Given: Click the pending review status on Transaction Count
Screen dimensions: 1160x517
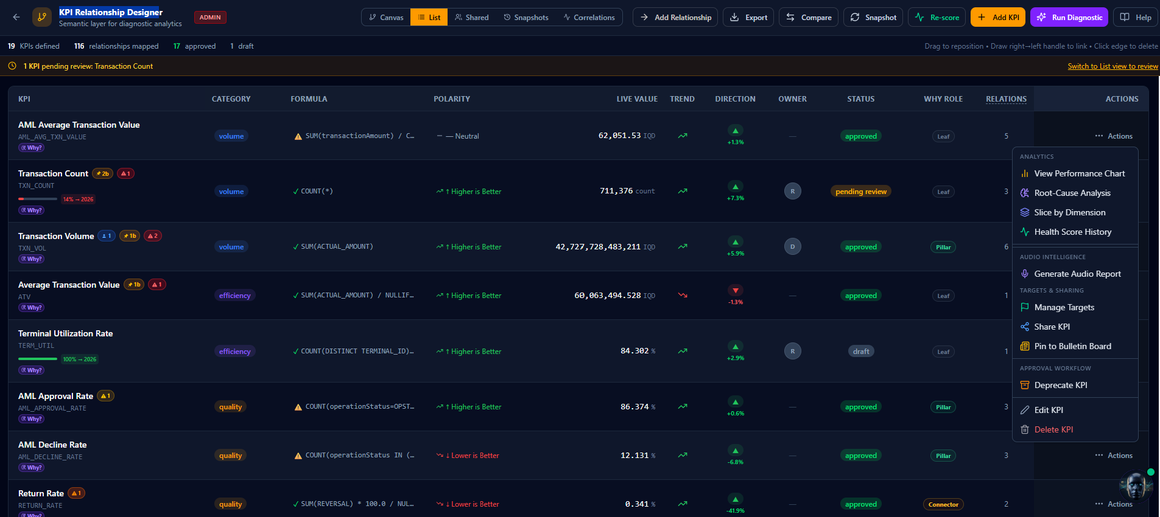Looking at the screenshot, I should (x=861, y=192).
